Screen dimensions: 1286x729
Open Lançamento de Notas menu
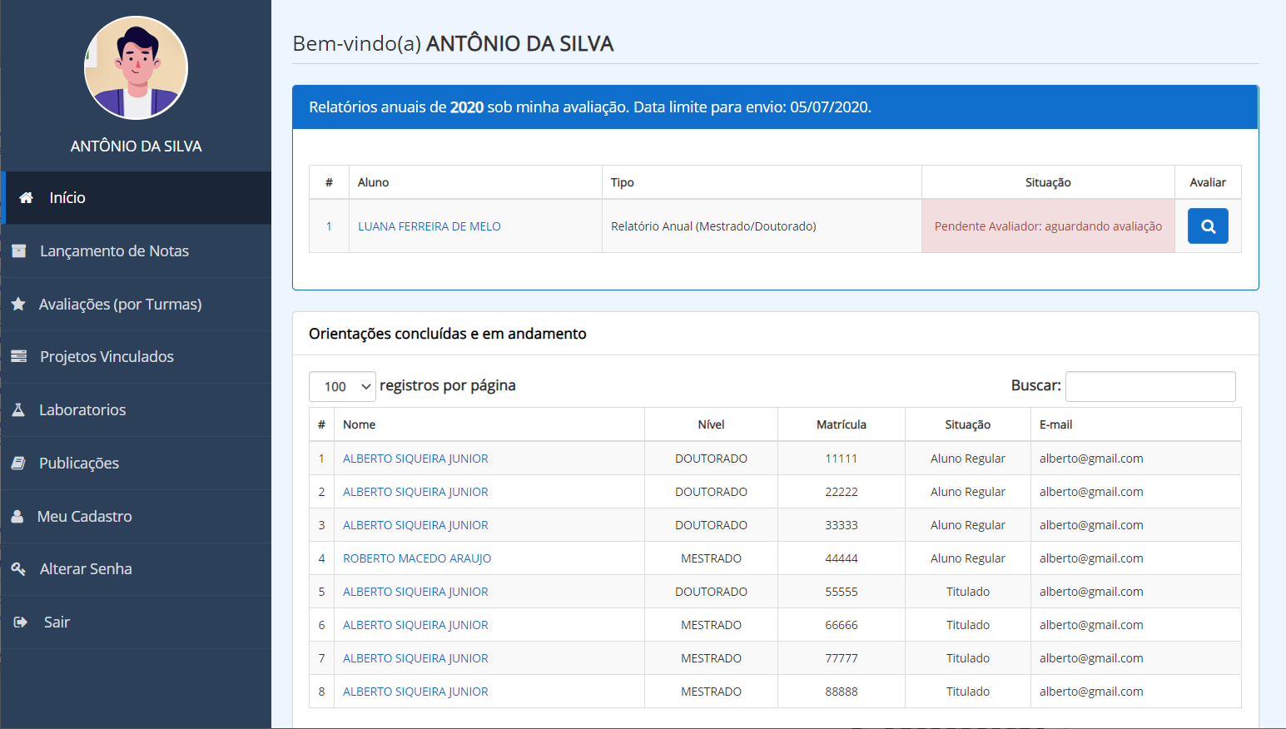point(136,250)
